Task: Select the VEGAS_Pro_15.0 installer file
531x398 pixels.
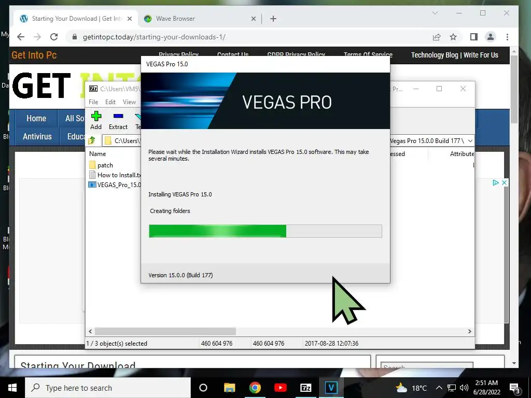Action: 115,185
